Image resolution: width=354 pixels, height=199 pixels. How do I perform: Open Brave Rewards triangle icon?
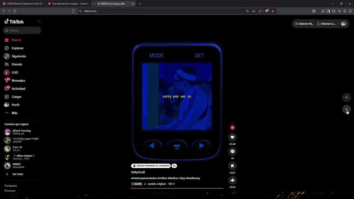coord(273,11)
